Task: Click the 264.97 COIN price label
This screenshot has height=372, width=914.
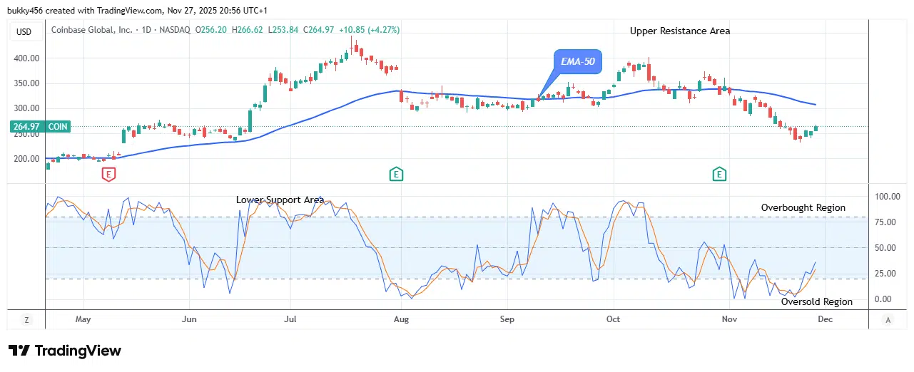Action: [x=39, y=127]
